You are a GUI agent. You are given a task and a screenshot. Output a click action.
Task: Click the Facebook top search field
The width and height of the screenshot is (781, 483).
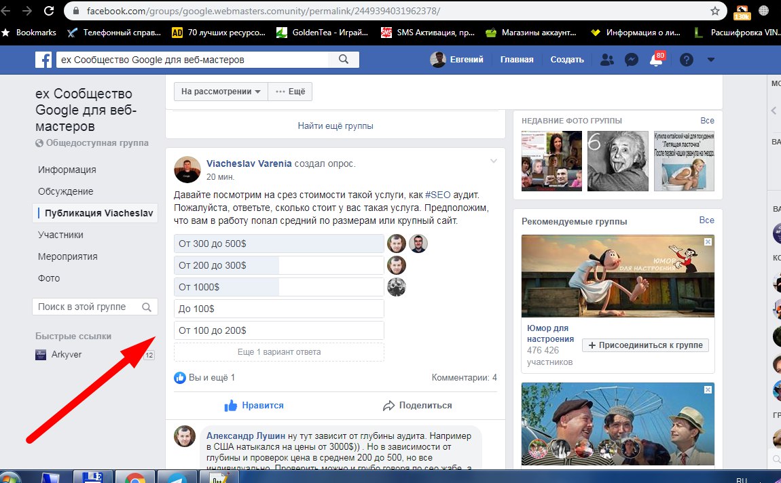click(192, 60)
